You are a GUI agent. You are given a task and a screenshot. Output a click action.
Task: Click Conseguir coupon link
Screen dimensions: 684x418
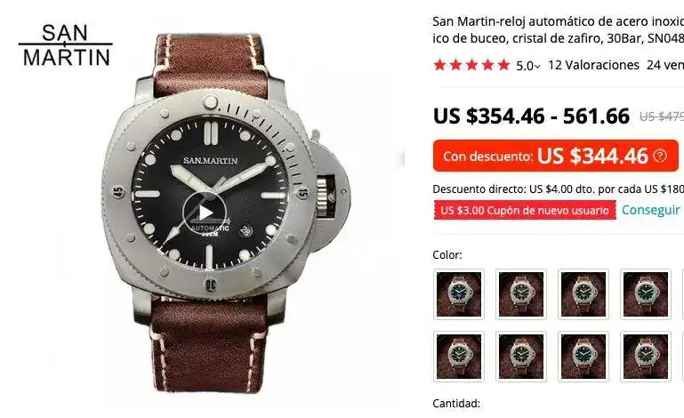point(651,210)
